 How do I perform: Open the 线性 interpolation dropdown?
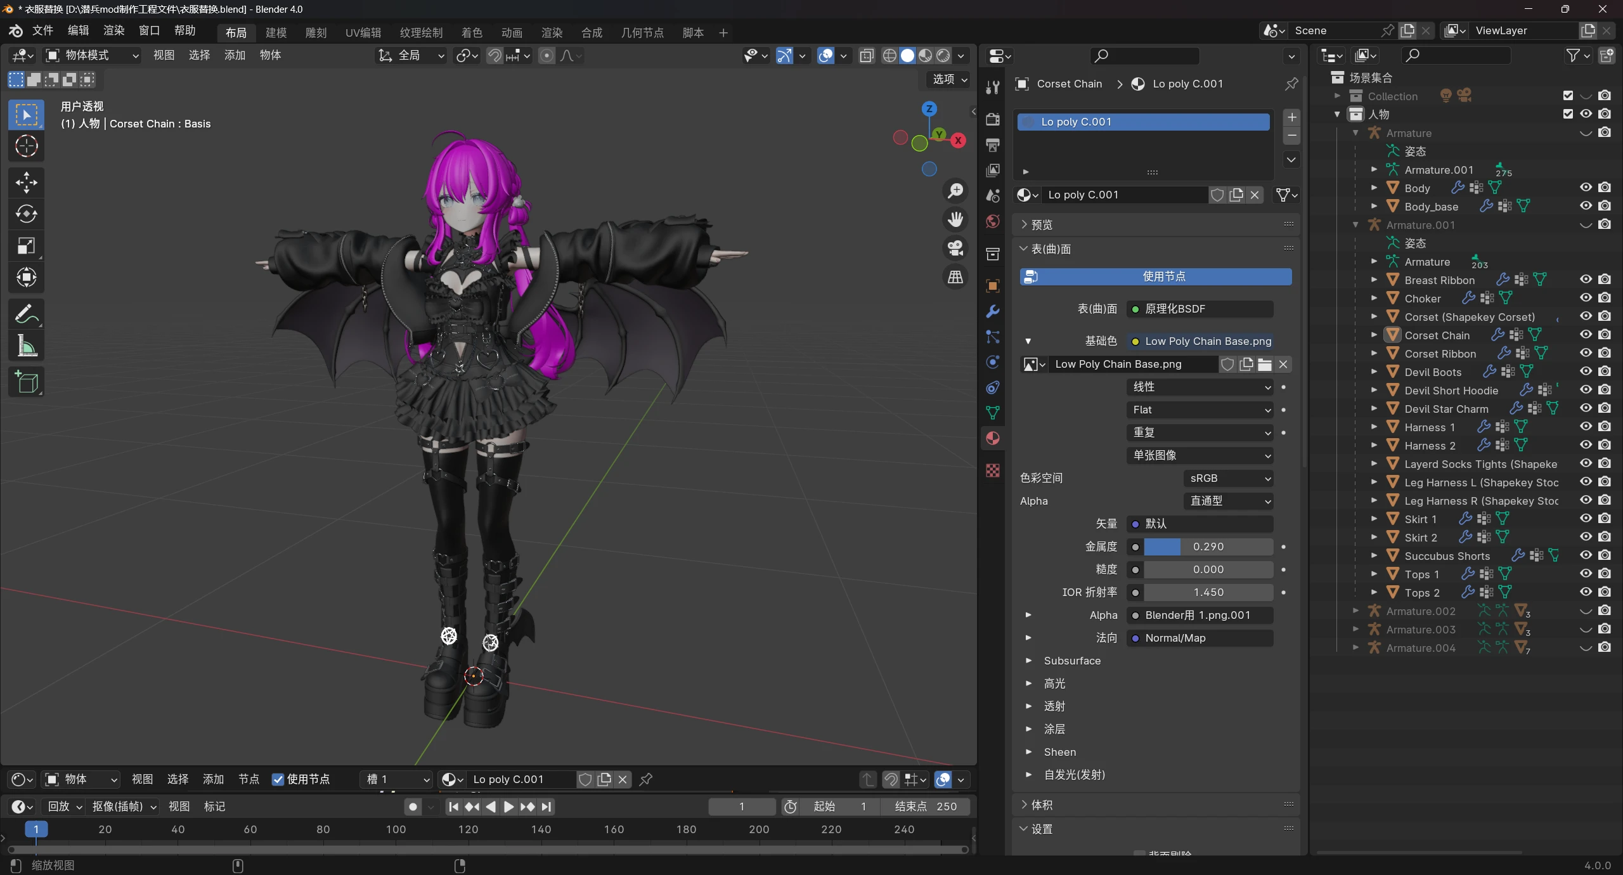click(1199, 387)
